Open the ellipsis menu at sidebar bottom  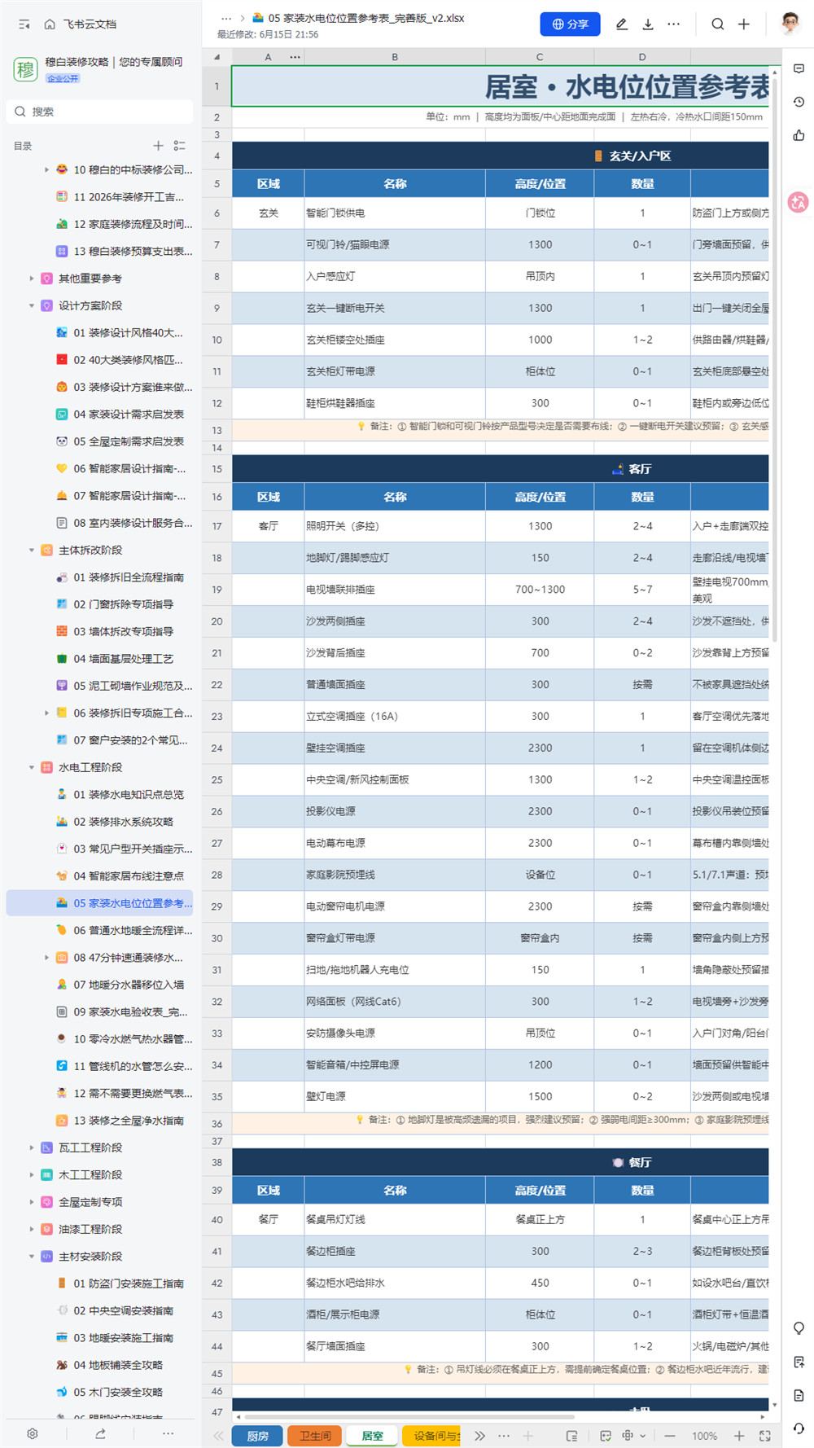point(168,1433)
